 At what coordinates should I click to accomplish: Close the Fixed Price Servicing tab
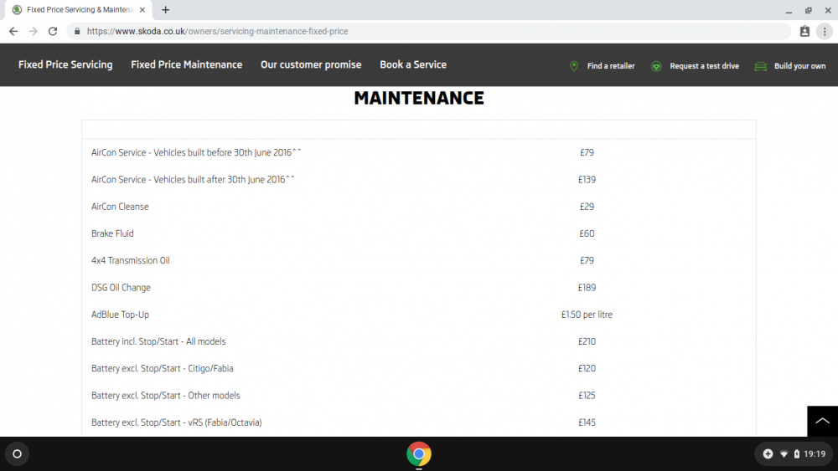pyautogui.click(x=142, y=9)
